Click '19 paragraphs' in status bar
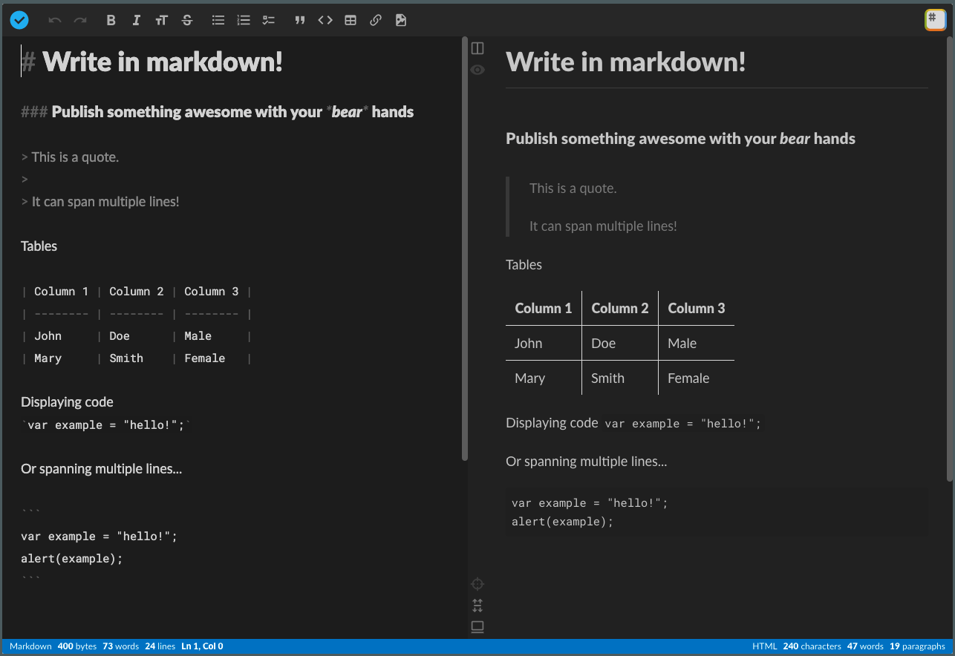This screenshot has width=955, height=656. 917,646
